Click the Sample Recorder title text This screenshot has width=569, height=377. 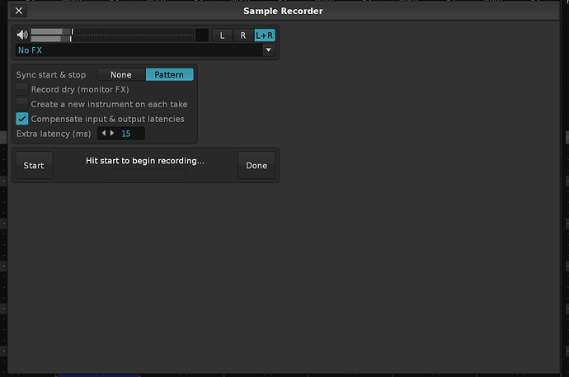click(x=283, y=11)
